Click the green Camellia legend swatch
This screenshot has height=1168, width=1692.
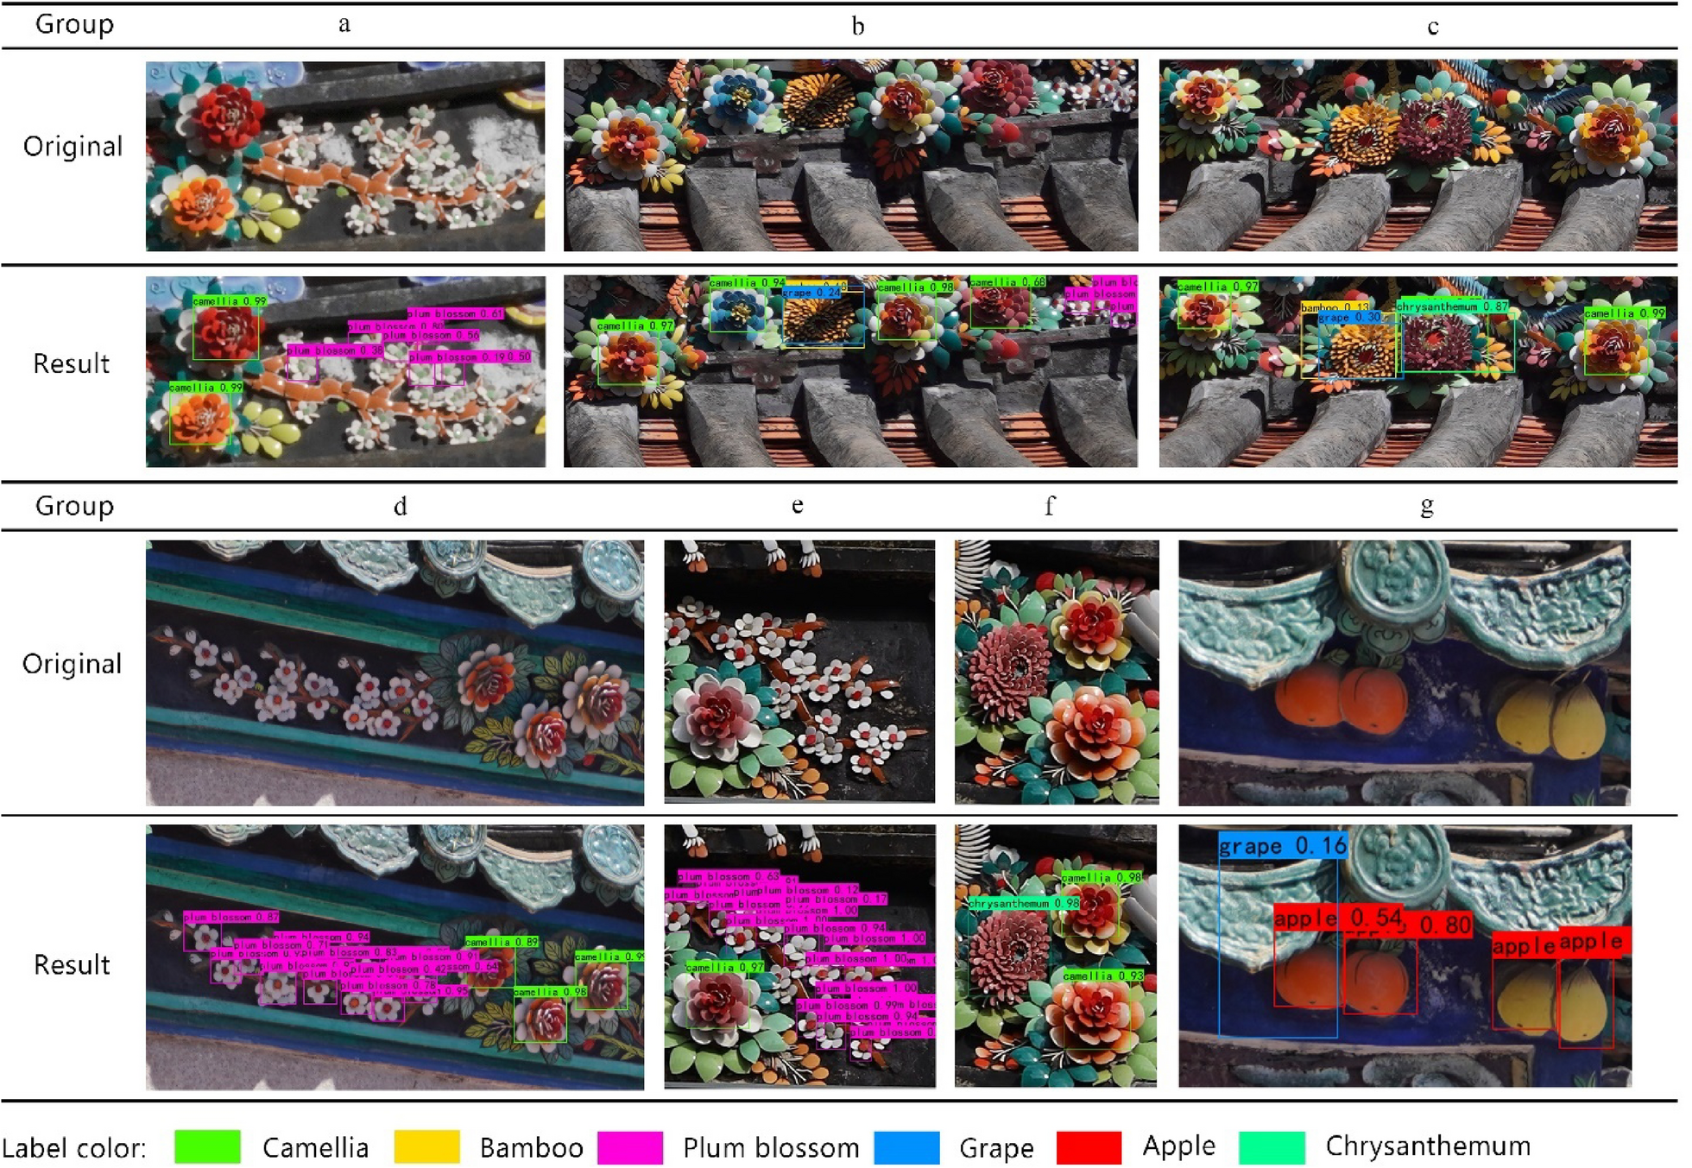[x=207, y=1147]
